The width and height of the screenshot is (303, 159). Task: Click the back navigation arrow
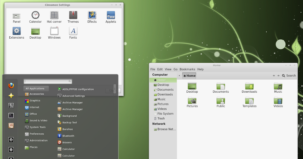(x=274, y=75)
